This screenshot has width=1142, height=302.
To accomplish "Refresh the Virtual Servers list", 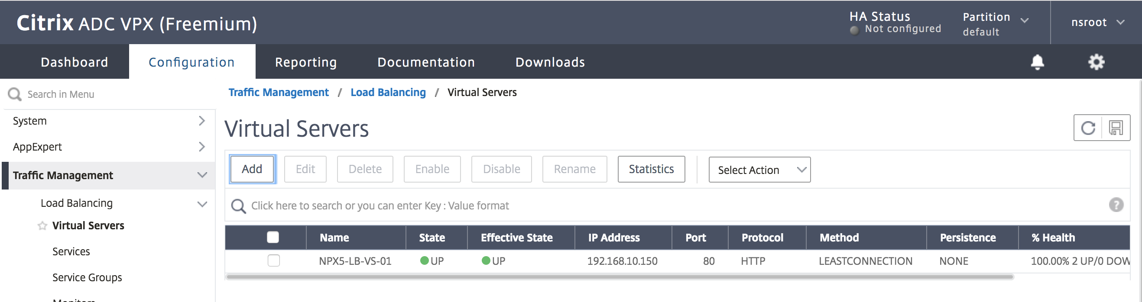I will click(x=1088, y=128).
